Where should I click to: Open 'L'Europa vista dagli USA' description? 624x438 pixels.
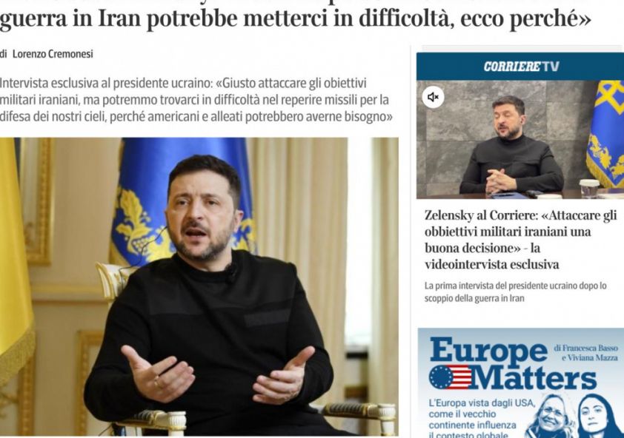pos(473,420)
